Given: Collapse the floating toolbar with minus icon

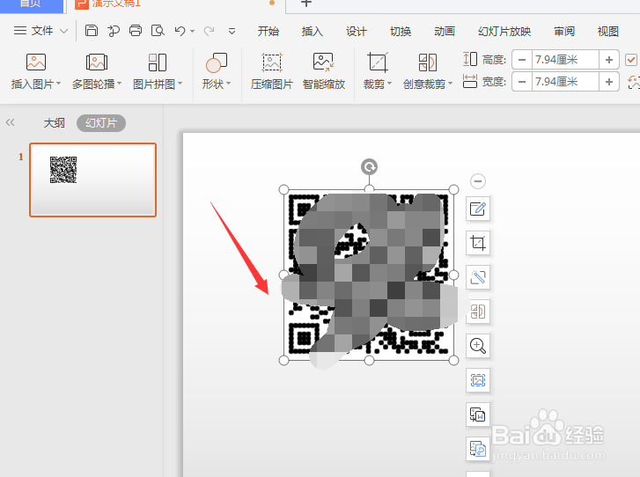Looking at the screenshot, I should (x=478, y=180).
